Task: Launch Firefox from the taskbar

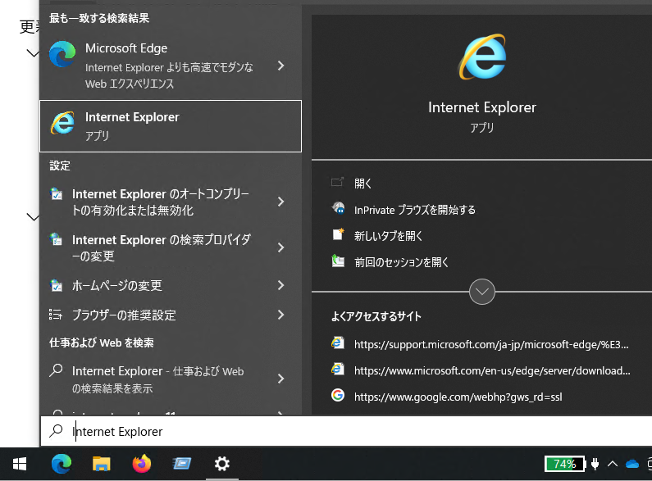Action: coord(141,464)
